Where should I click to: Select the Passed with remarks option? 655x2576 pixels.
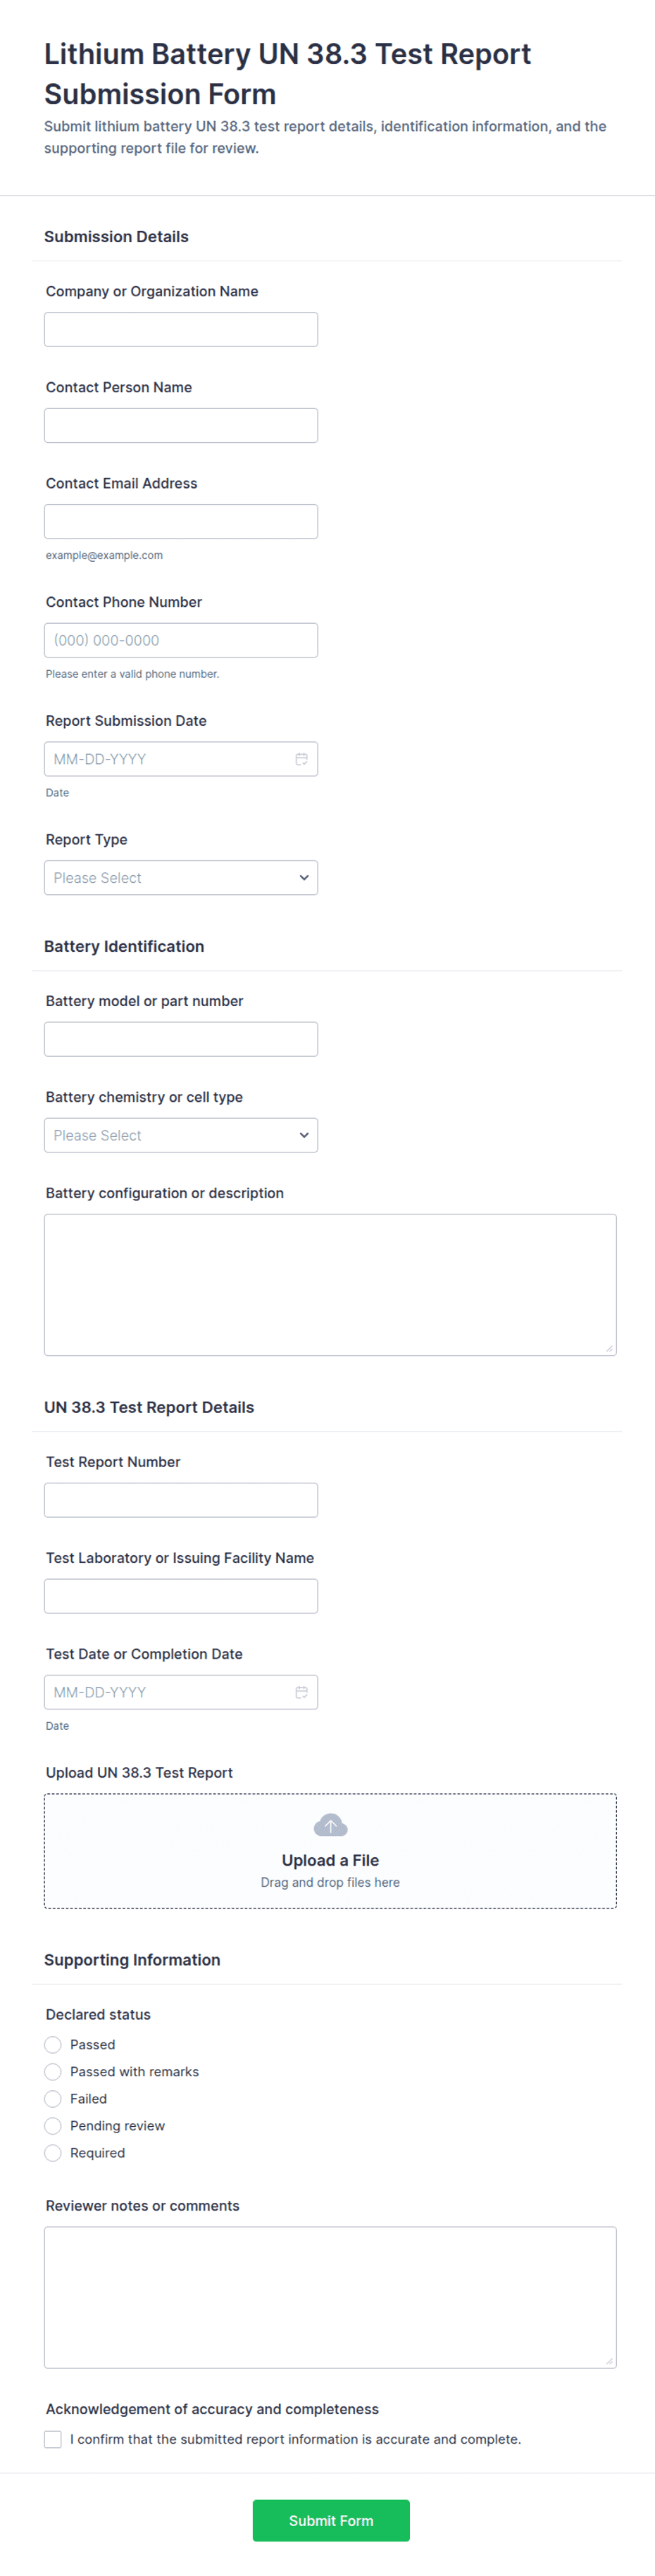point(53,2072)
